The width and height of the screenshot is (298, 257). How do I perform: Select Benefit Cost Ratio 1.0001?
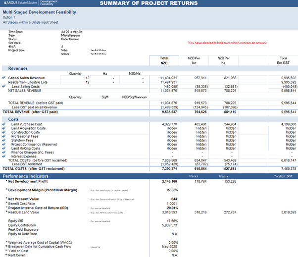pyautogui.click(x=172, y=204)
